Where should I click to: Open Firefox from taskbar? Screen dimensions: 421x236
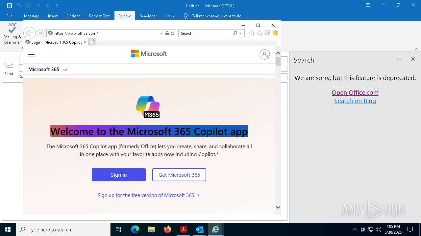point(167,229)
